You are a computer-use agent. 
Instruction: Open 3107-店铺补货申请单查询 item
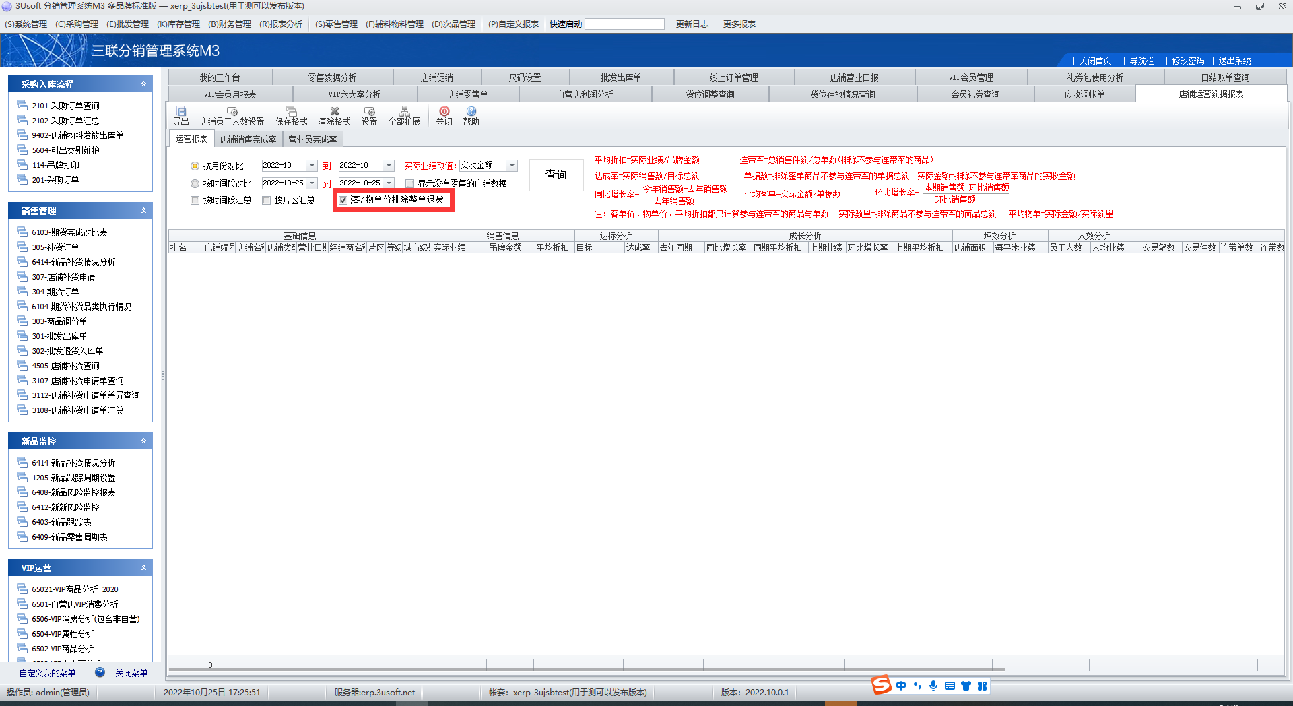[77, 381]
